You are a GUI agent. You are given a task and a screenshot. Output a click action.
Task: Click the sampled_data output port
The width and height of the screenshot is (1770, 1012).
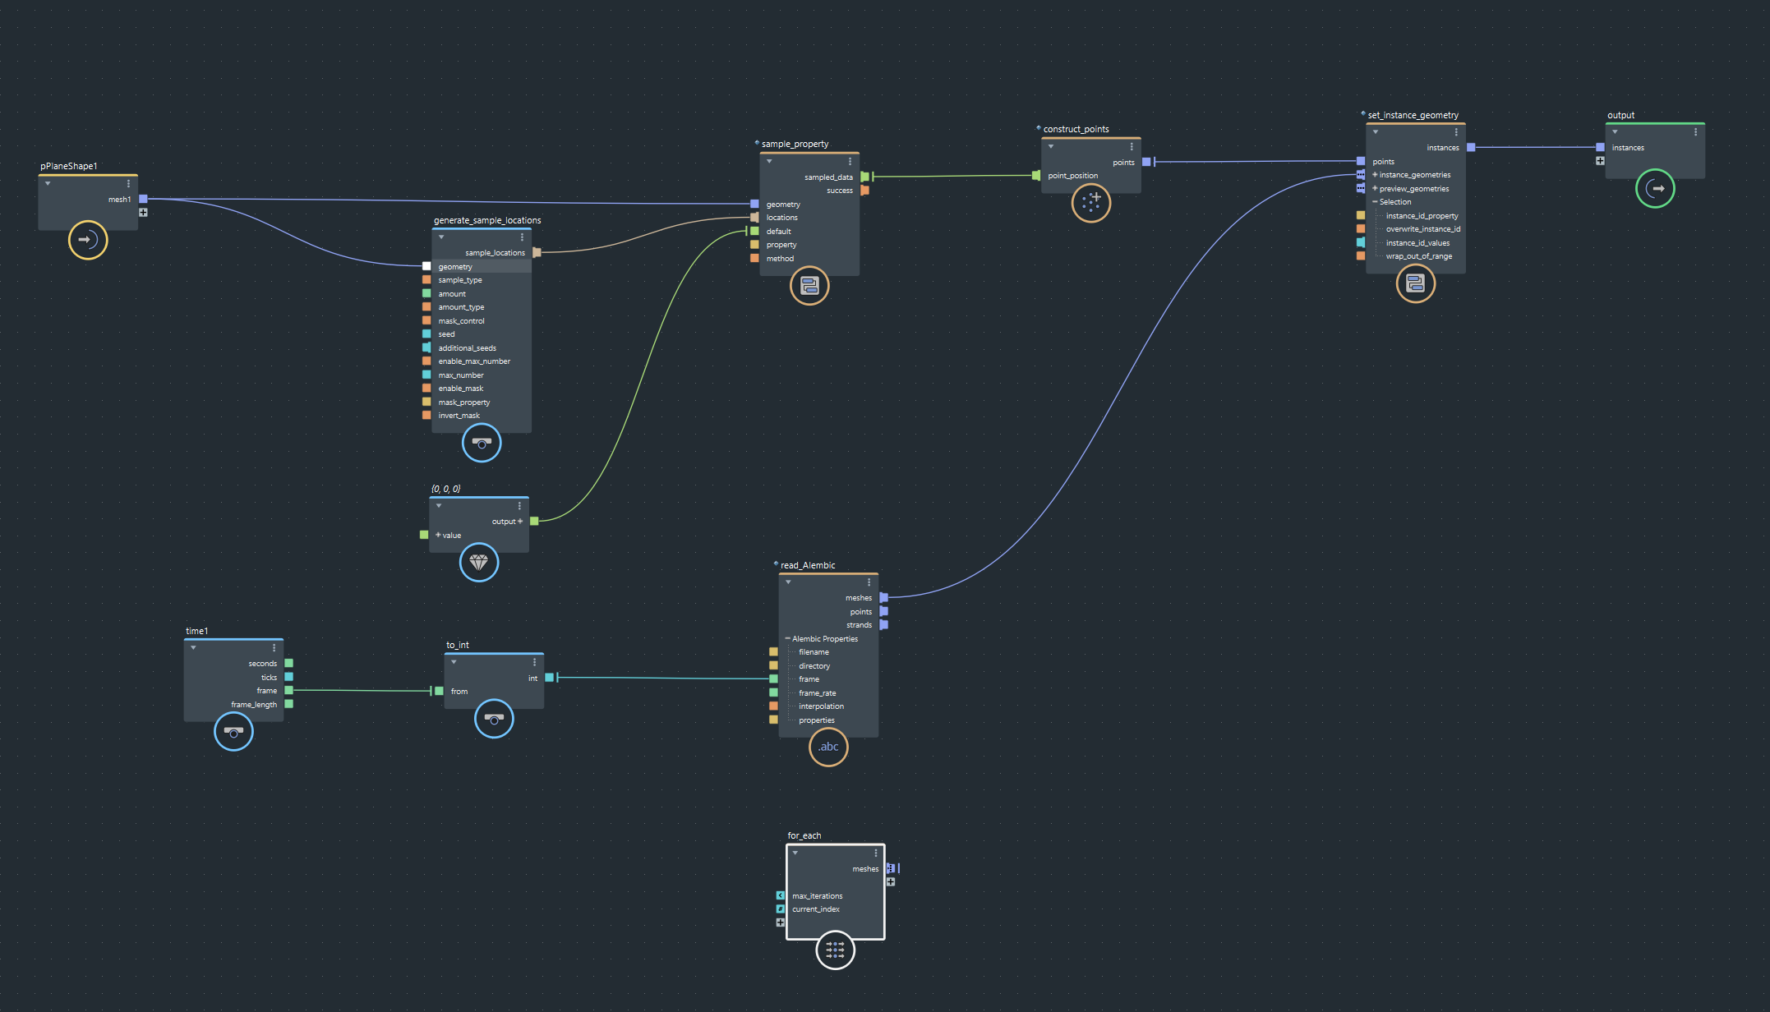[x=864, y=177]
